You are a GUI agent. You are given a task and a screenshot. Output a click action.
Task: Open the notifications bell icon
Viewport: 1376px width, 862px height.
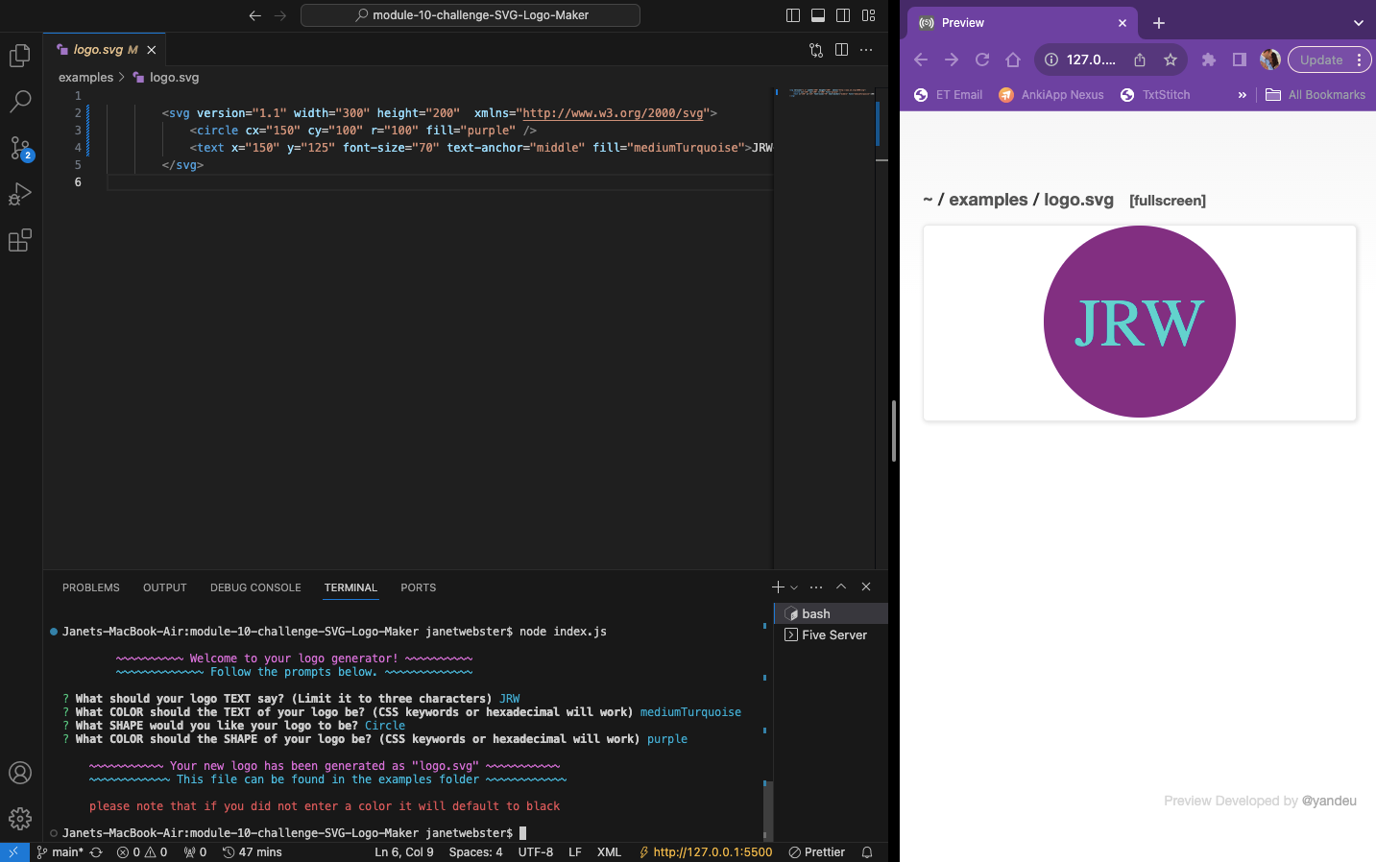(867, 852)
